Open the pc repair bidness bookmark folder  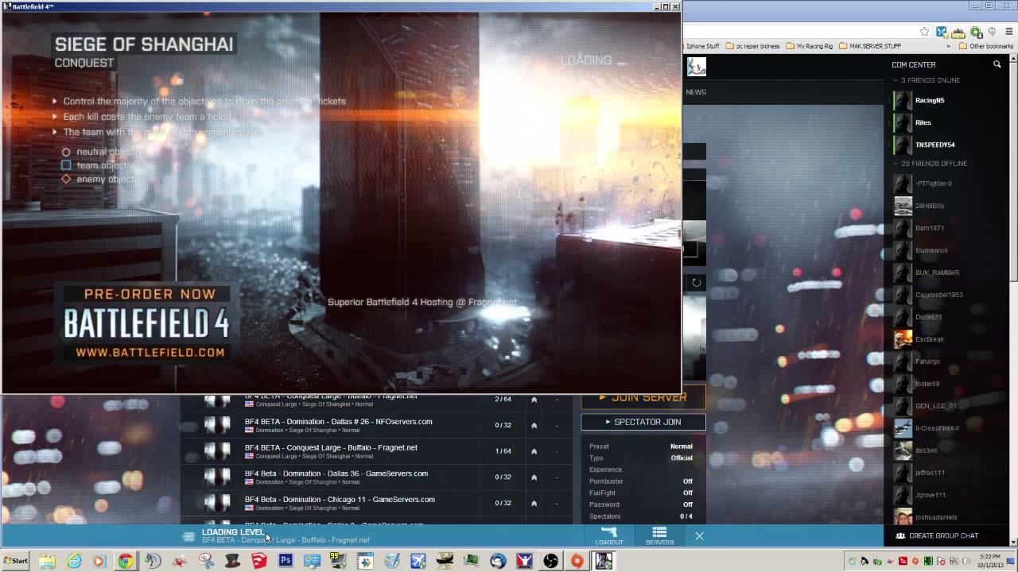pos(752,46)
